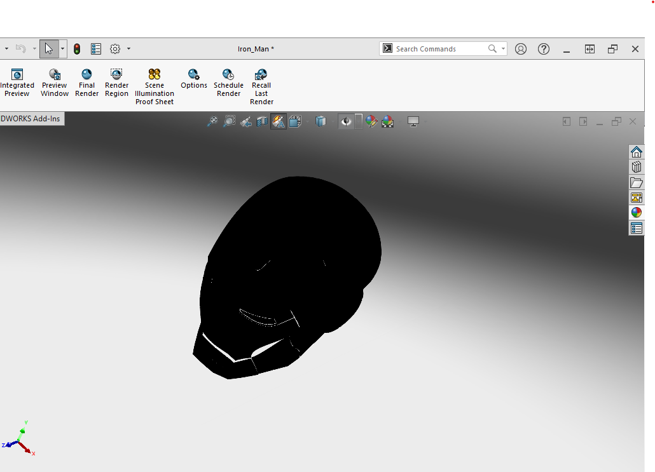Open SOLIDWORKS Resources home tab
Viewport: 655px width, 472px height.
636,152
